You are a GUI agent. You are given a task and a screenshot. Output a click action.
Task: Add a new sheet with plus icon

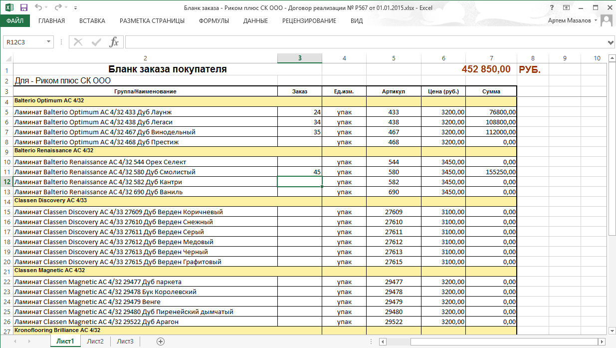click(161, 342)
